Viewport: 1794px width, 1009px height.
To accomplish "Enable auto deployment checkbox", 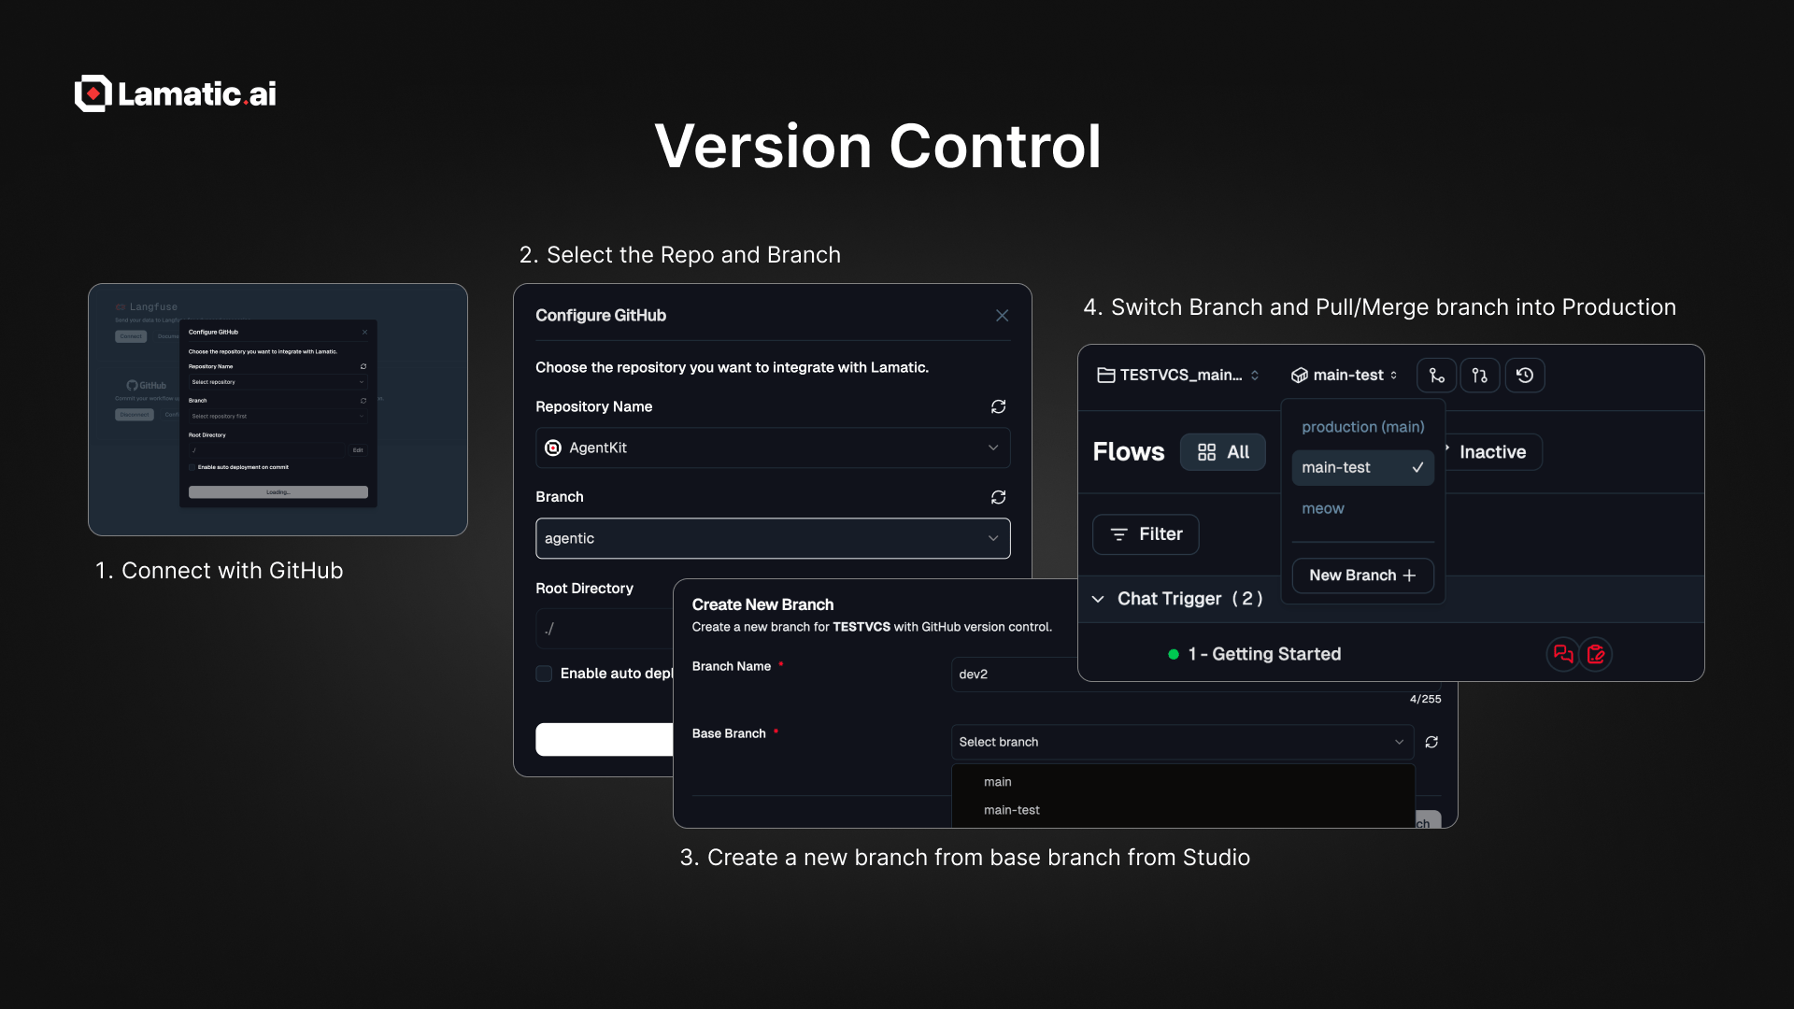I will tap(544, 674).
